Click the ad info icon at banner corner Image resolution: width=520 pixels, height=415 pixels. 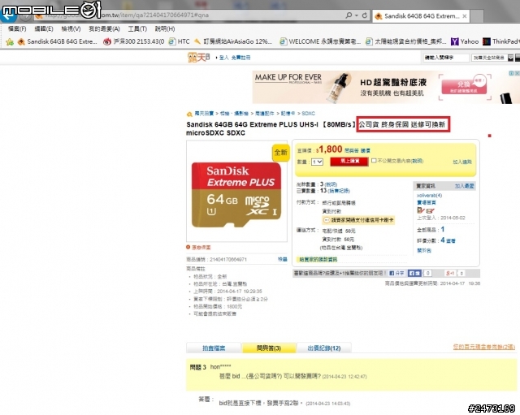click(x=511, y=73)
